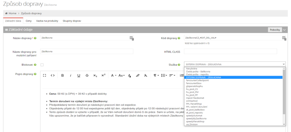Screen dimensions: 291x132
Task: Choose speedyAutomat from the list
Action: coord(233,115)
